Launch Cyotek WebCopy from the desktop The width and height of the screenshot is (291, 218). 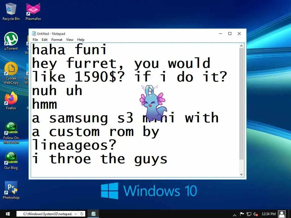(11, 73)
